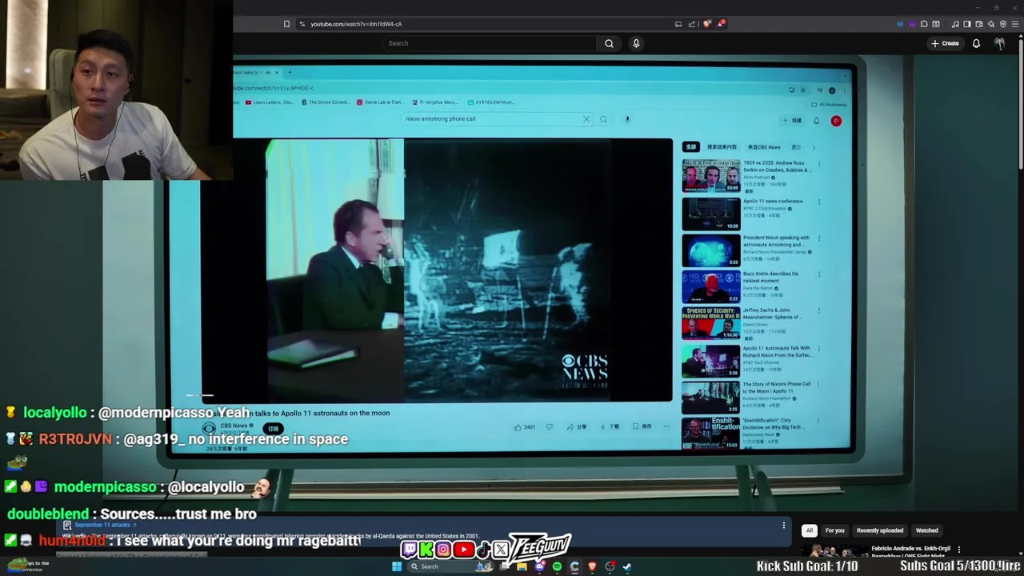Click the outer page vertical scrollbar

1020,104
